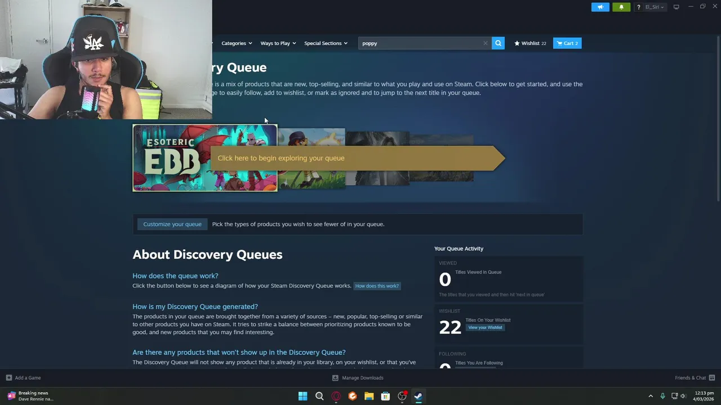Open Windows taskbar search
The height and width of the screenshot is (405, 721).
319,396
